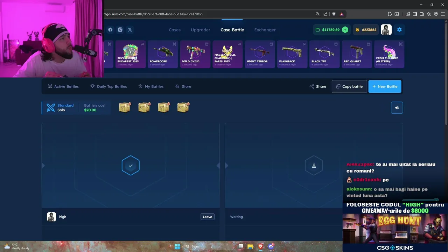Open the Red Quartz drop card
Image resolution: width=448 pixels, height=252 pixels.
coord(357,54)
